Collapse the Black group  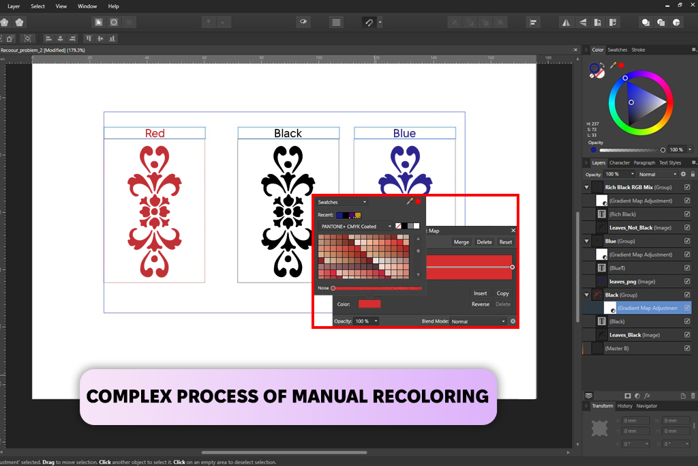[x=587, y=295]
